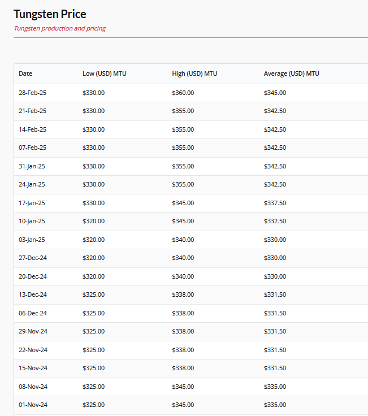Click the Date column header

25,73
